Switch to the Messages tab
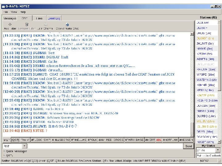The height and width of the screenshot is (166, 222). coord(10,18)
